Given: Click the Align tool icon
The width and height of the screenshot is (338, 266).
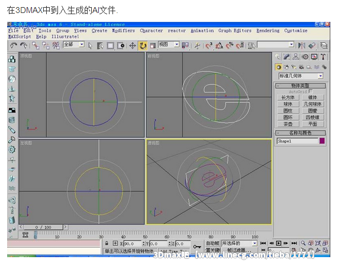Looking at the screenshot, I should click(312, 46).
